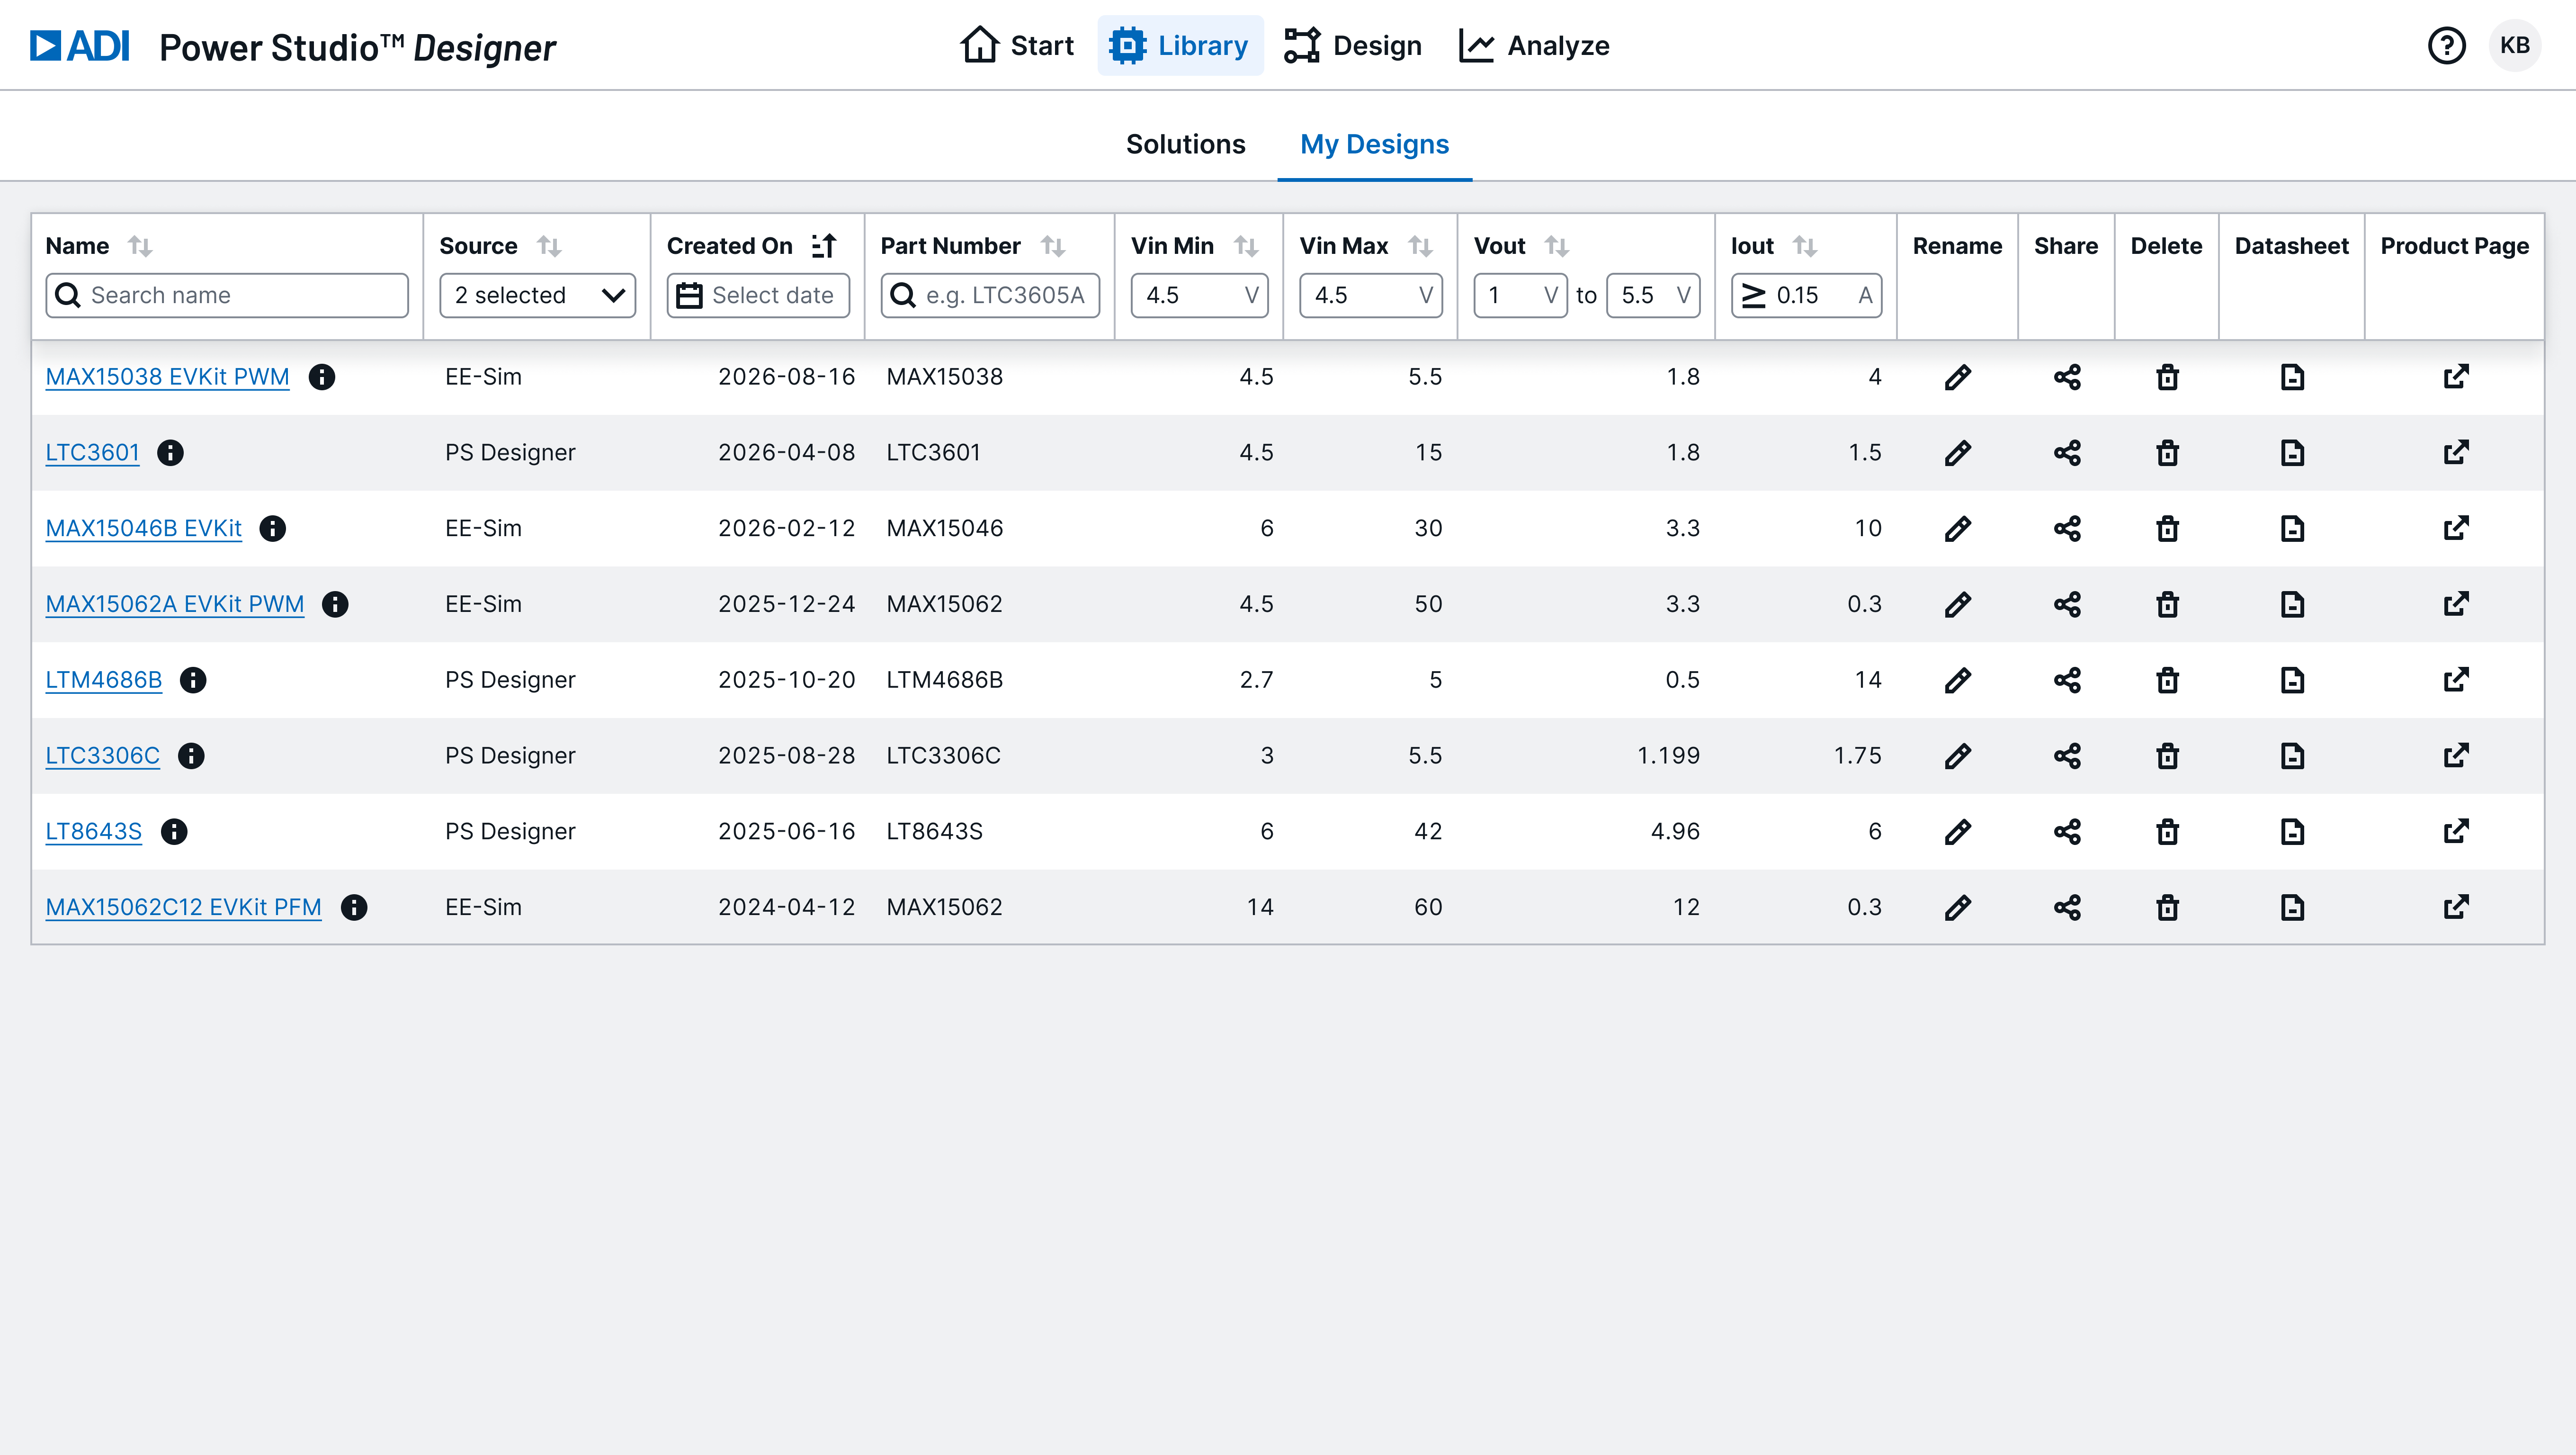Viewport: 2576px width, 1455px height.
Task: Open the MAX15046B EVKit design link
Action: point(144,528)
